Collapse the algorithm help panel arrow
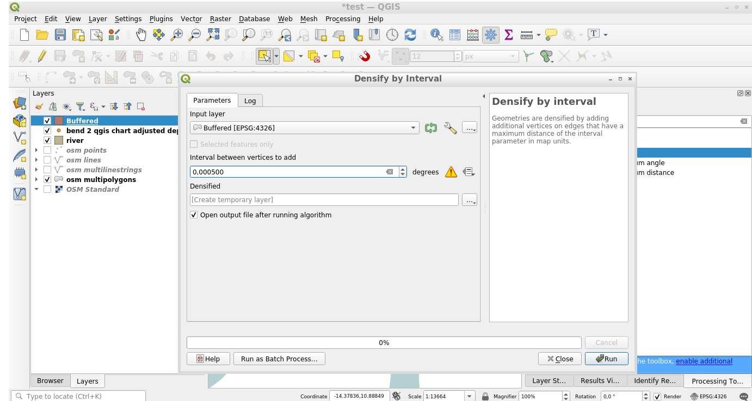This screenshot has width=752, height=401. pos(484,96)
